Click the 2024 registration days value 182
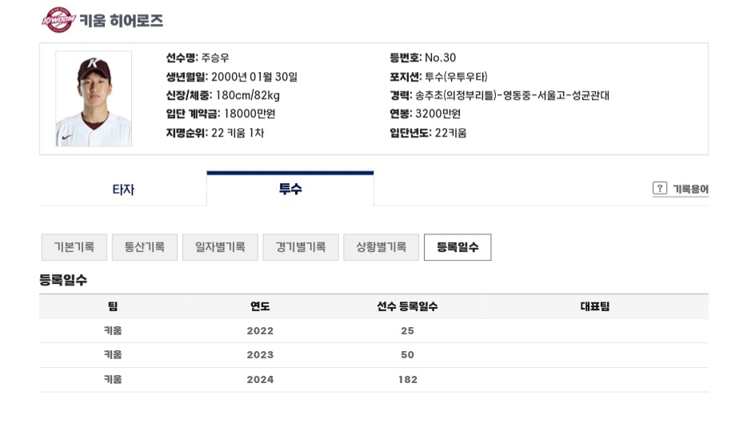This screenshot has width=751, height=439. pyautogui.click(x=408, y=380)
